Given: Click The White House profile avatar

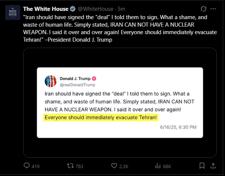Looking at the screenshot, I should click(13, 12).
